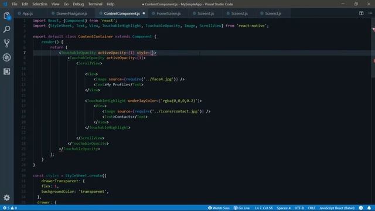Change indentation via Spaces: 4
375x211 pixels.
[284, 208]
